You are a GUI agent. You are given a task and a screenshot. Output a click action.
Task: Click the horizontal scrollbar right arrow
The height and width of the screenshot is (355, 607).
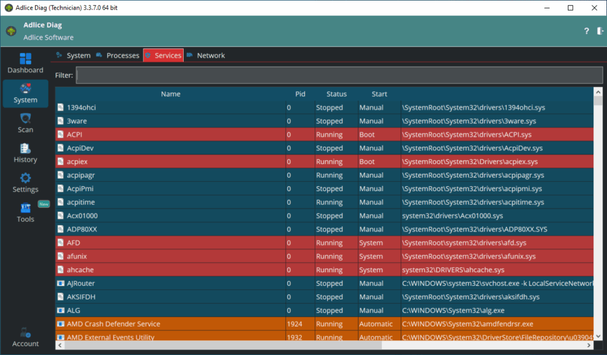(x=589, y=345)
